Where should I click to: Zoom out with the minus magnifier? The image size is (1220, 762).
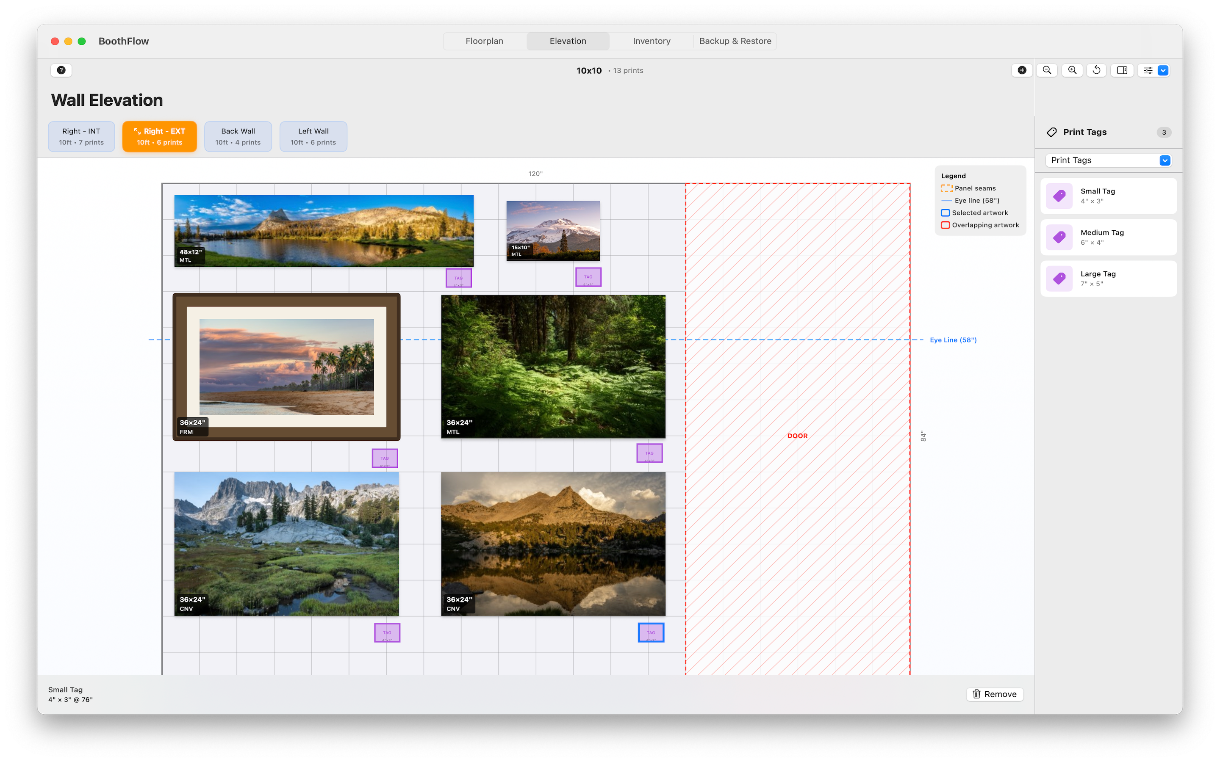coord(1047,70)
